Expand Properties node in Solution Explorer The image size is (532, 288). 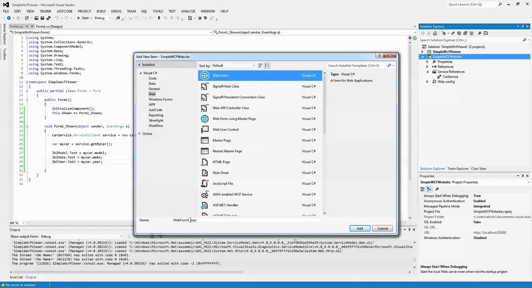coord(427,62)
